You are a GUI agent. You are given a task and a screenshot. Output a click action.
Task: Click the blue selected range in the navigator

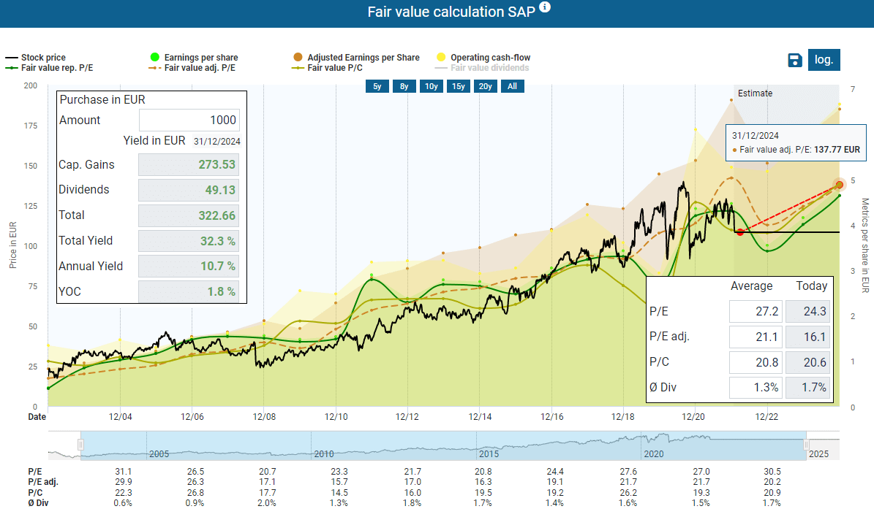coord(443,445)
